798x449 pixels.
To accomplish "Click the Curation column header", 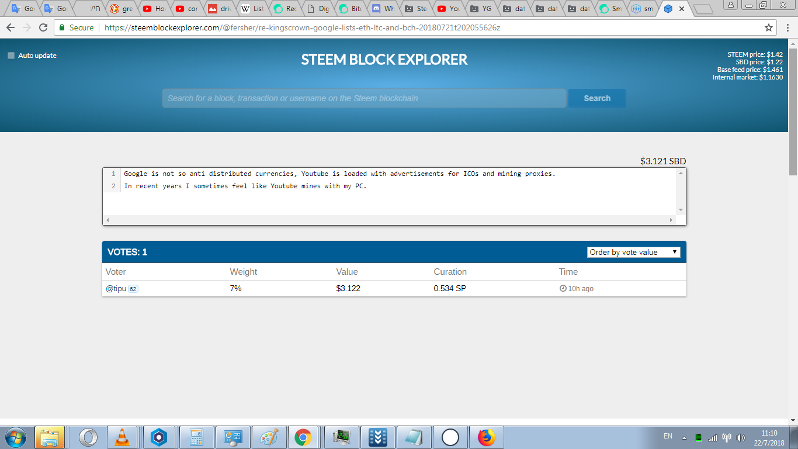I will point(450,272).
